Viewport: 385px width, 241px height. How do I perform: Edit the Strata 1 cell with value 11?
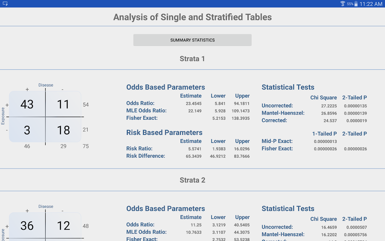click(x=63, y=104)
